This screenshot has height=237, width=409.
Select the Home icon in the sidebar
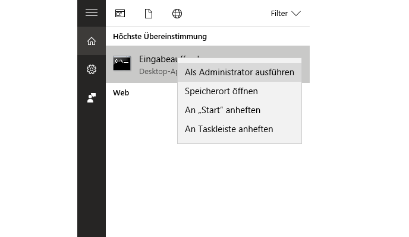point(91,41)
